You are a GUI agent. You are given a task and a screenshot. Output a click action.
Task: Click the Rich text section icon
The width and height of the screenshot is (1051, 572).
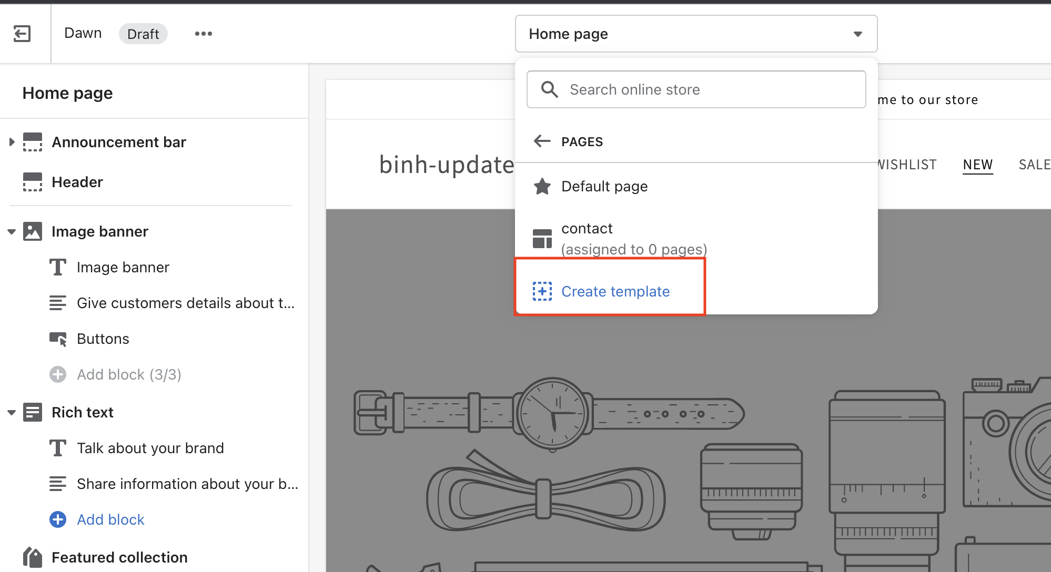pos(33,412)
